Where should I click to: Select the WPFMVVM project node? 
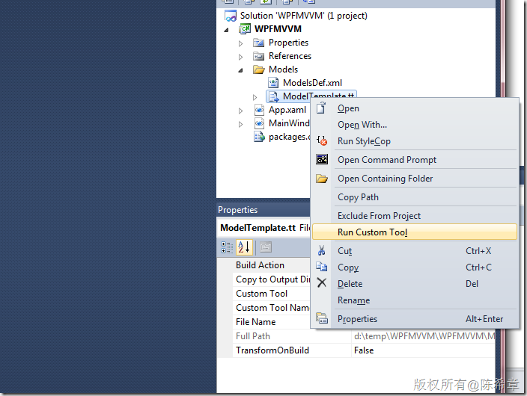[278, 29]
